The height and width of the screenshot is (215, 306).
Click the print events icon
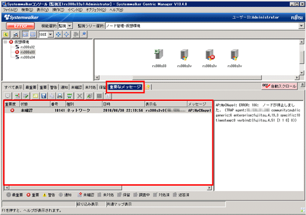[60, 96]
